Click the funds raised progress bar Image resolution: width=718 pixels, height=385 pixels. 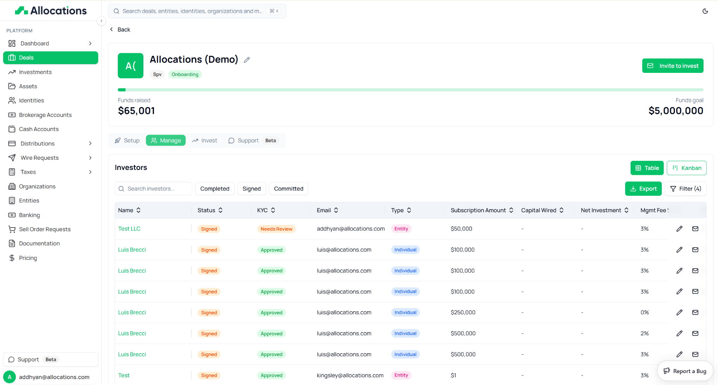410,90
